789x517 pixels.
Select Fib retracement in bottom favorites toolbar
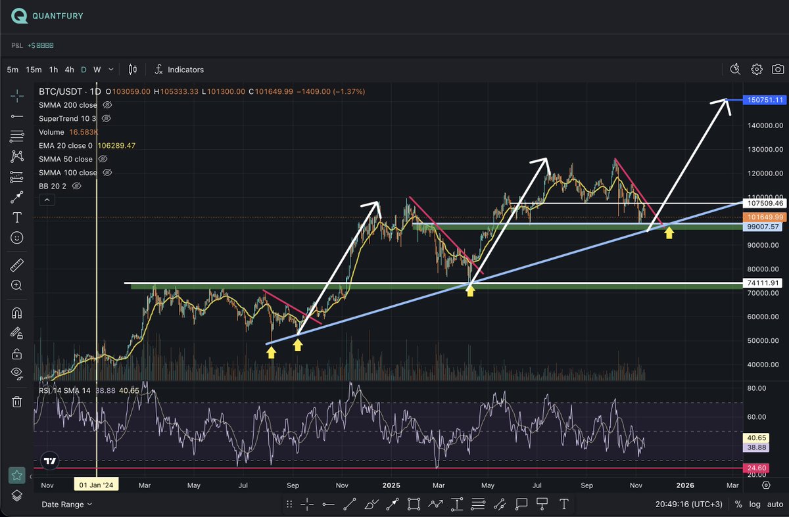coord(478,504)
